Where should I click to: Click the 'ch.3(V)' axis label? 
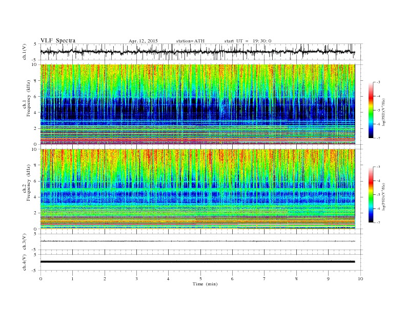(25, 242)
